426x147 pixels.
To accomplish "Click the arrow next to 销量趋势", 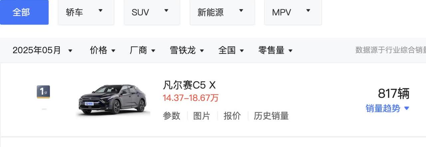I will (406, 109).
